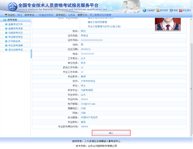Click the 出生日期 value 20140115
The width and height of the screenshot is (193, 149).
click(x=86, y=49)
